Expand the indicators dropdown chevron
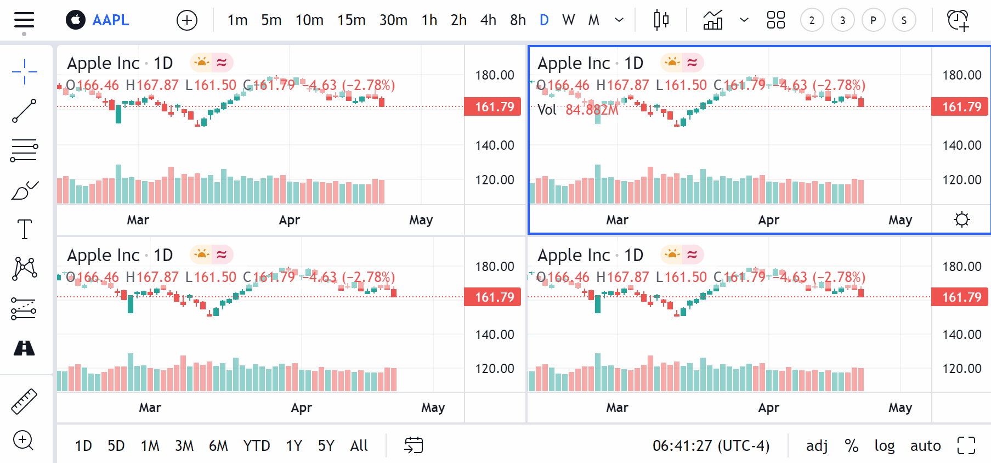991x463 pixels. 744,20
